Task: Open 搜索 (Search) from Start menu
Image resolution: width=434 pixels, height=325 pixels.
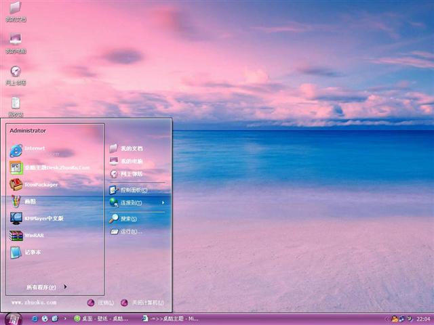Action: (x=138, y=219)
